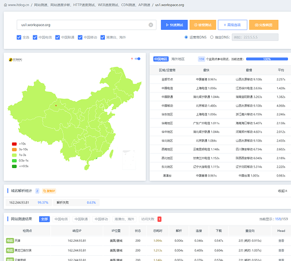Viewport: 291px width, 261px height.
Task: Filter results by 中国电信 tab
Action: click(61, 219)
